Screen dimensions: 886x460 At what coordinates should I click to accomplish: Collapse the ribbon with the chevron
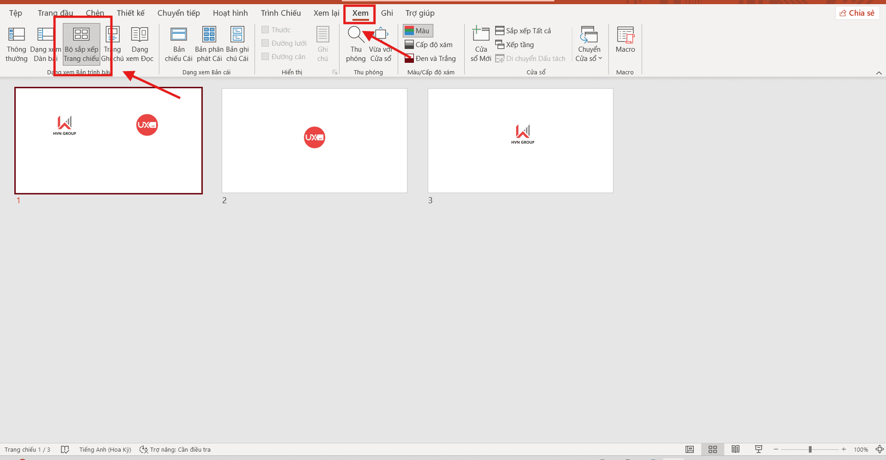tap(879, 73)
